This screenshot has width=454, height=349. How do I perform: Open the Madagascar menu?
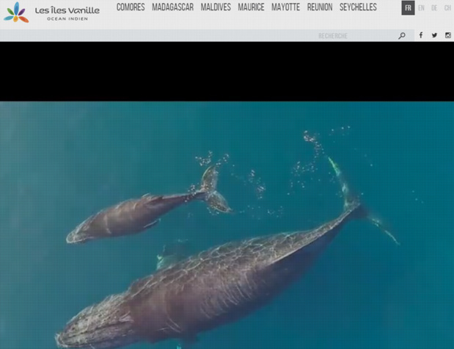tap(172, 7)
